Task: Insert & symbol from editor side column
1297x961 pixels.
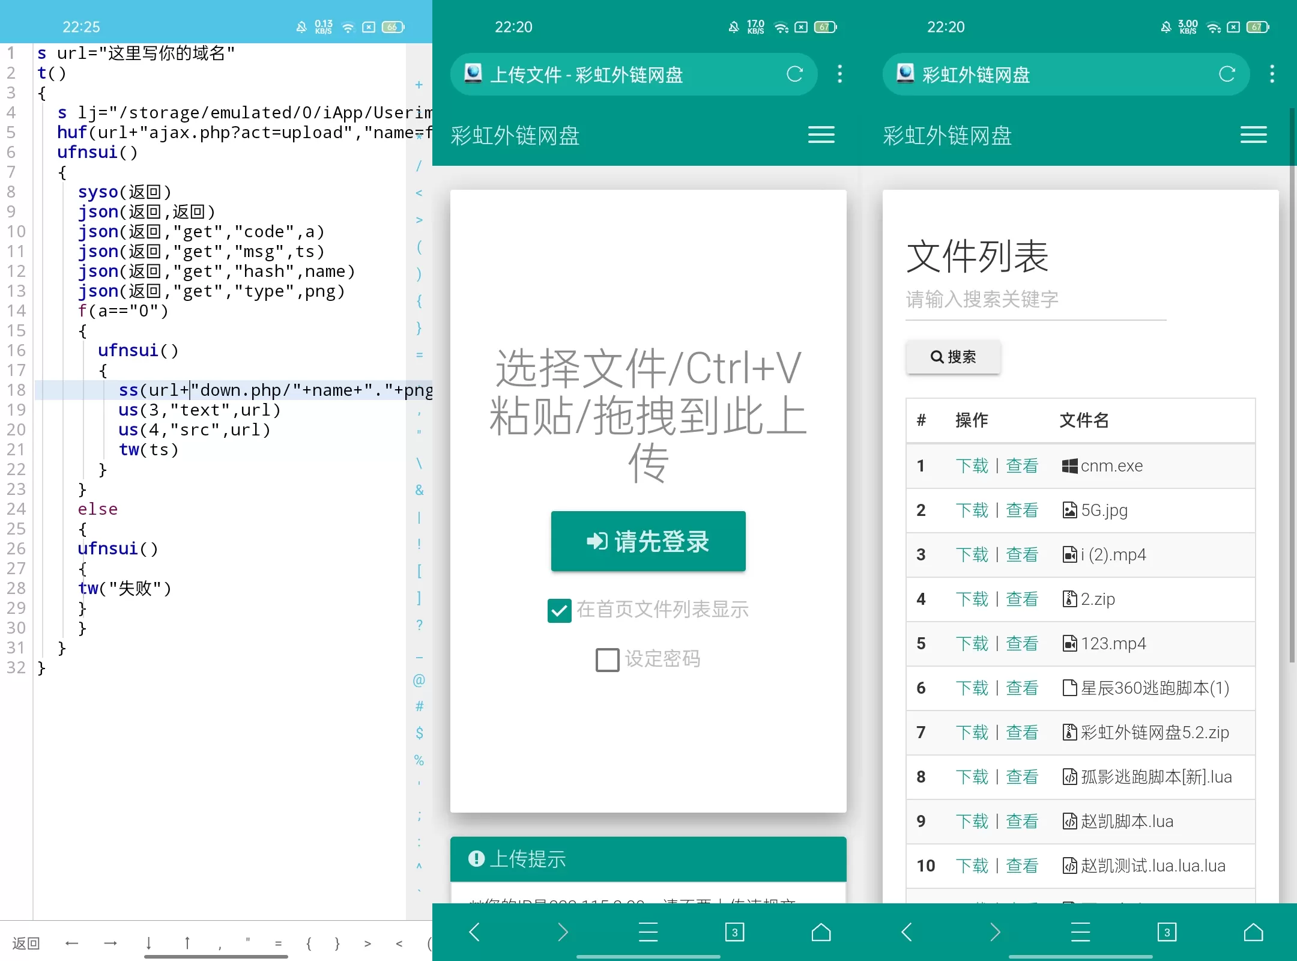Action: pos(419,490)
